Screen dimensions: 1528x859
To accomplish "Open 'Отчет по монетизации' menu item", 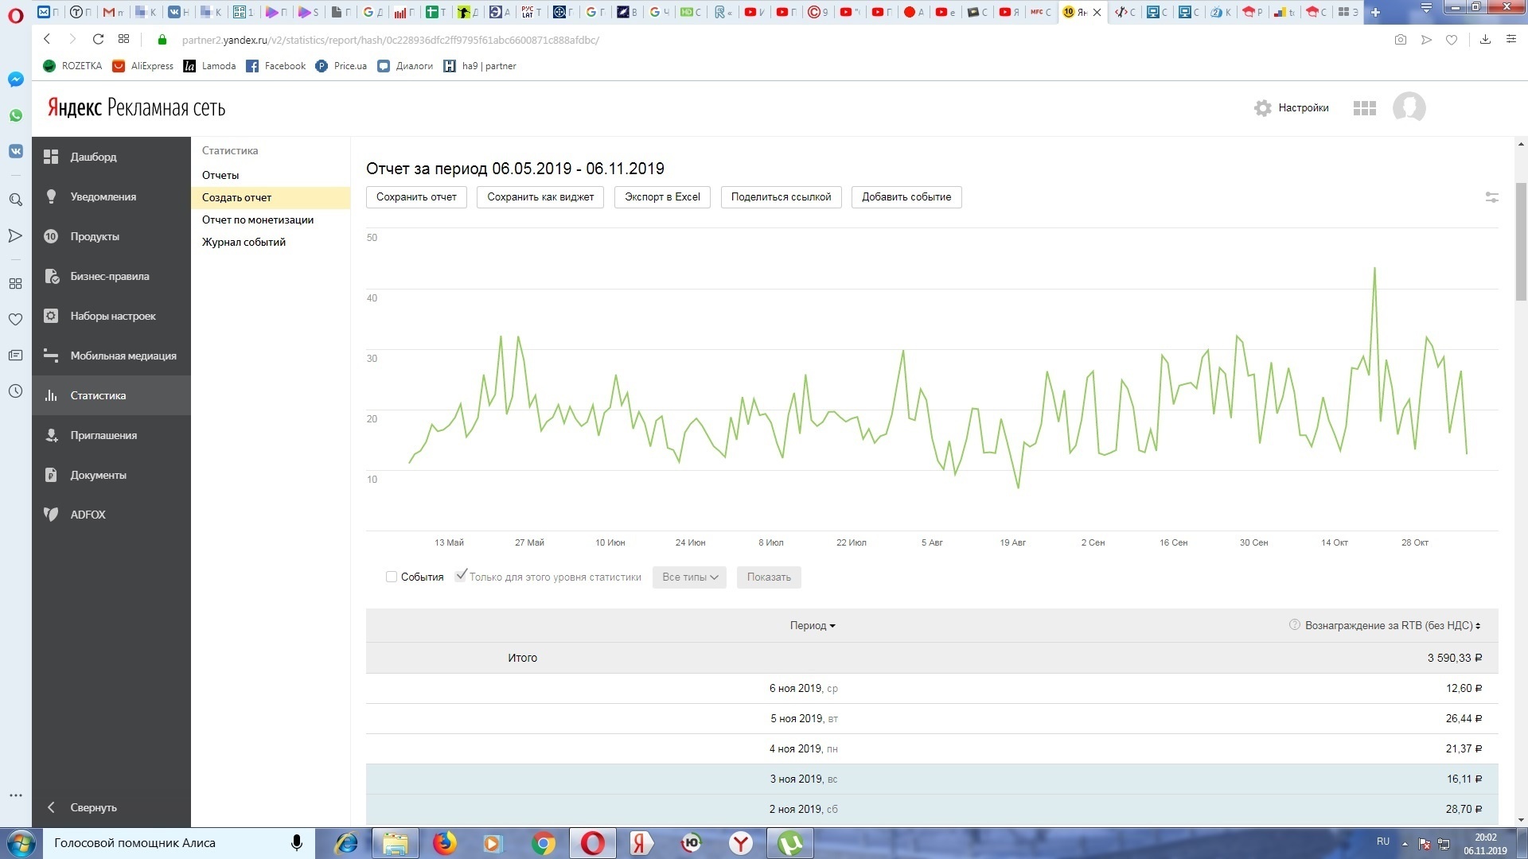I will tap(257, 220).
